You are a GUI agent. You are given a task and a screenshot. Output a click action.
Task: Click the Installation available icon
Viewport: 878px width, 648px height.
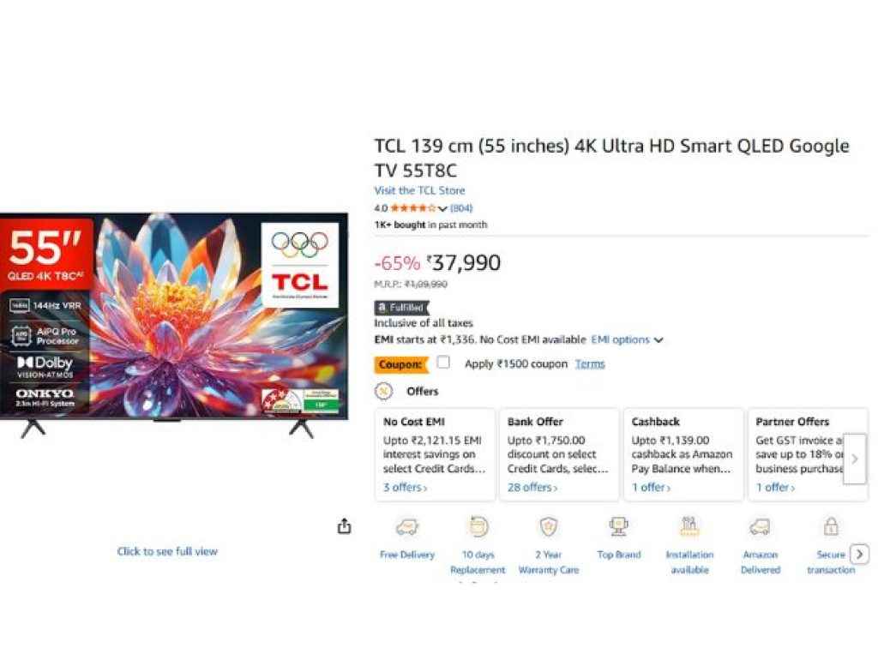(689, 526)
